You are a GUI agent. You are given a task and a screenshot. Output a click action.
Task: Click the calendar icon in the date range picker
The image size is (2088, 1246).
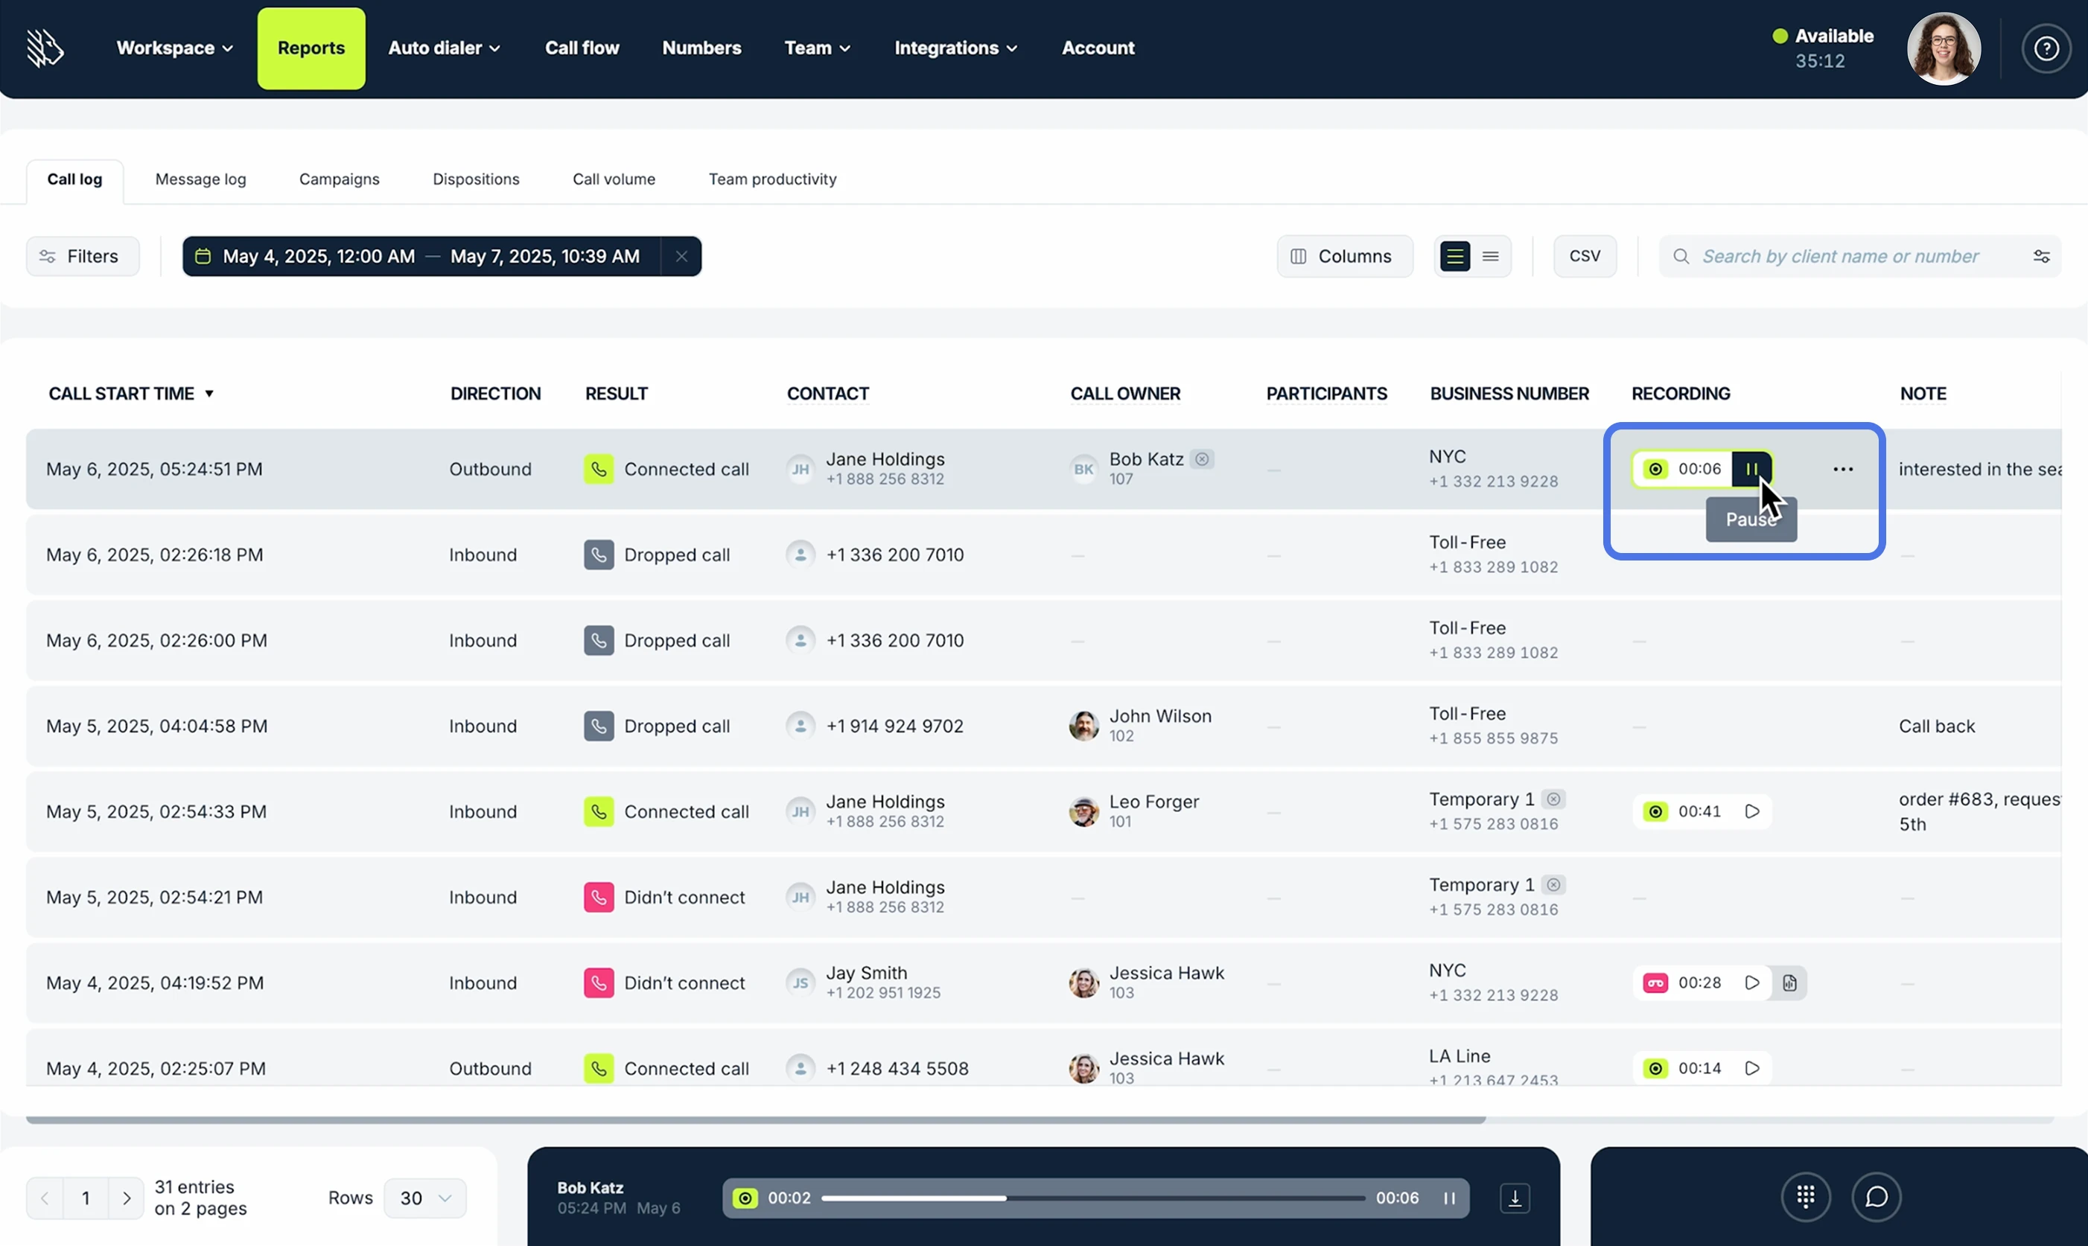click(203, 256)
